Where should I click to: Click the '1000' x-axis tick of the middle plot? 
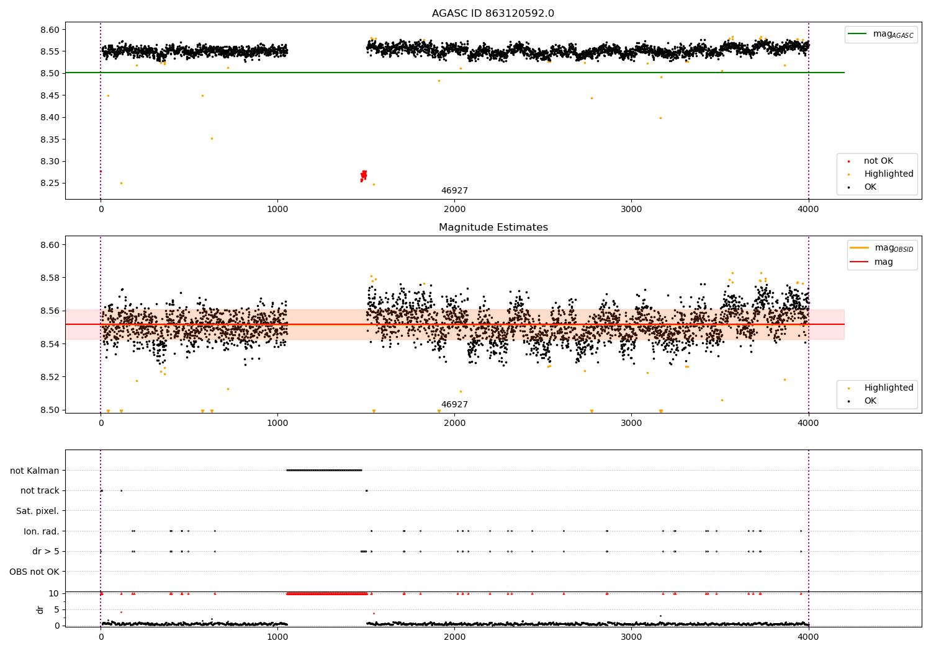[x=277, y=423]
